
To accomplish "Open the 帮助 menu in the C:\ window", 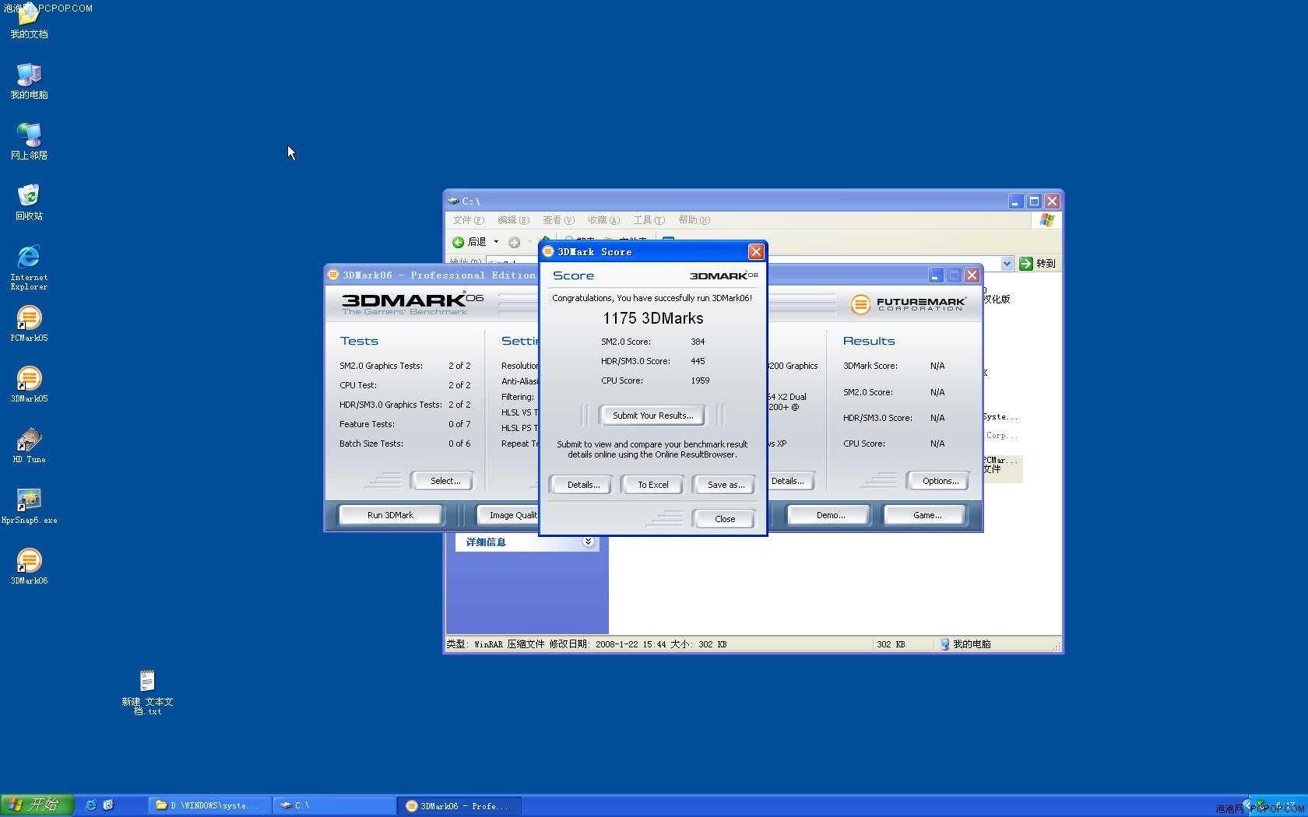I will pyautogui.click(x=694, y=220).
